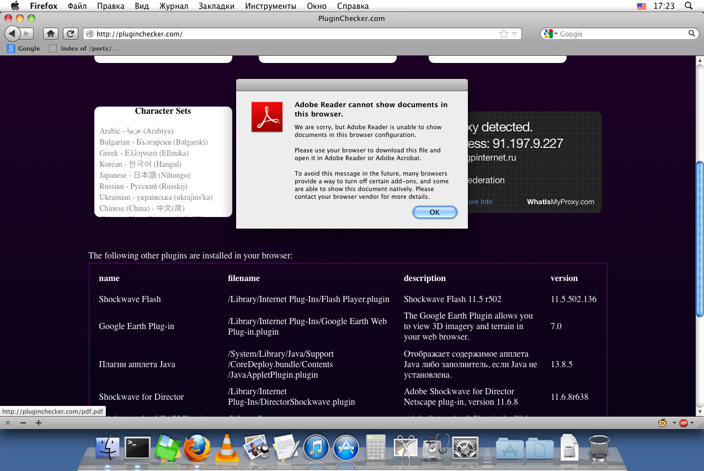Screen dimensions: 704x471
Task: Open VLC from the dock
Action: point(226,447)
